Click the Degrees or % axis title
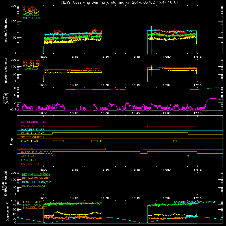Viewport: 226px width, 226px height. pos(7,212)
